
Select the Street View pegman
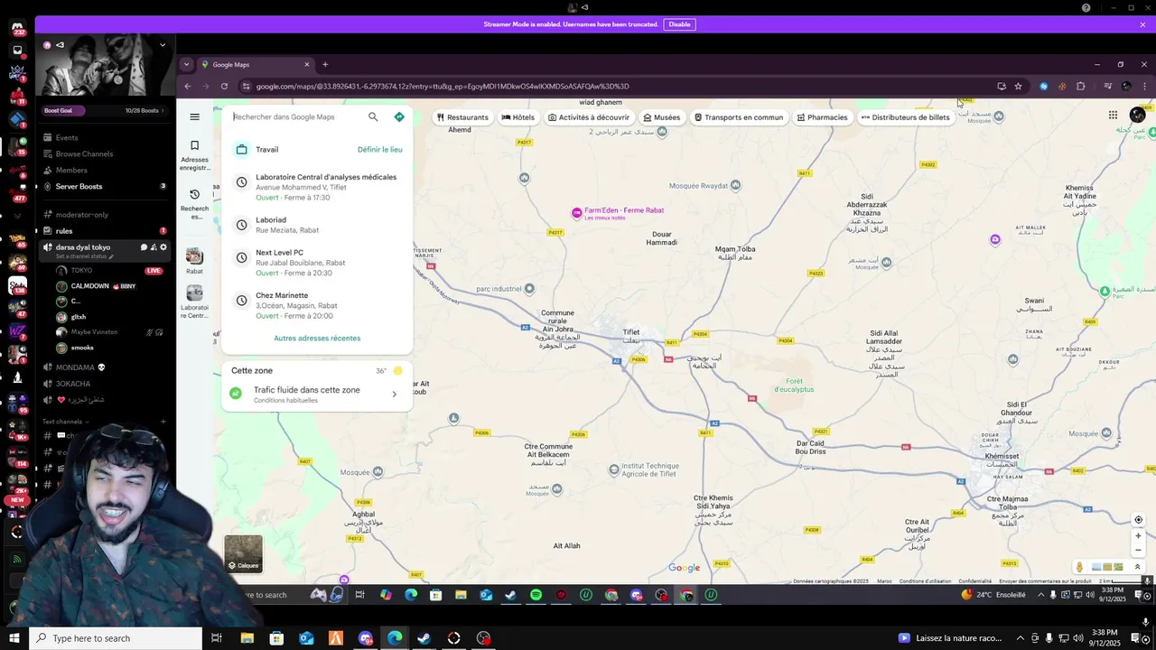(1079, 567)
